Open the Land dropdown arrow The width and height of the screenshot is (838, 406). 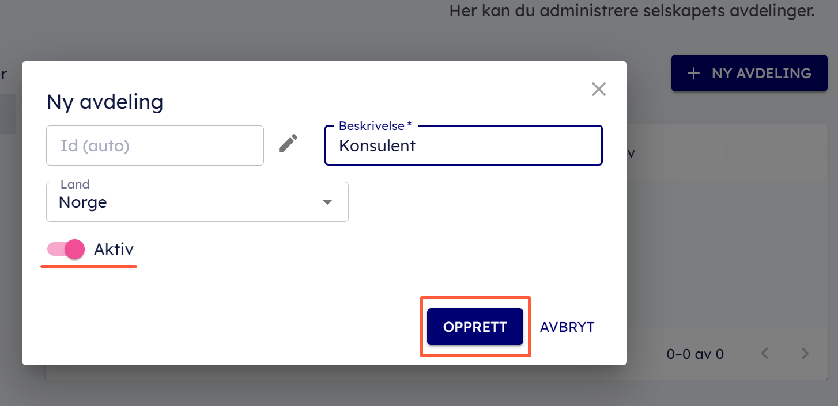[x=327, y=202]
